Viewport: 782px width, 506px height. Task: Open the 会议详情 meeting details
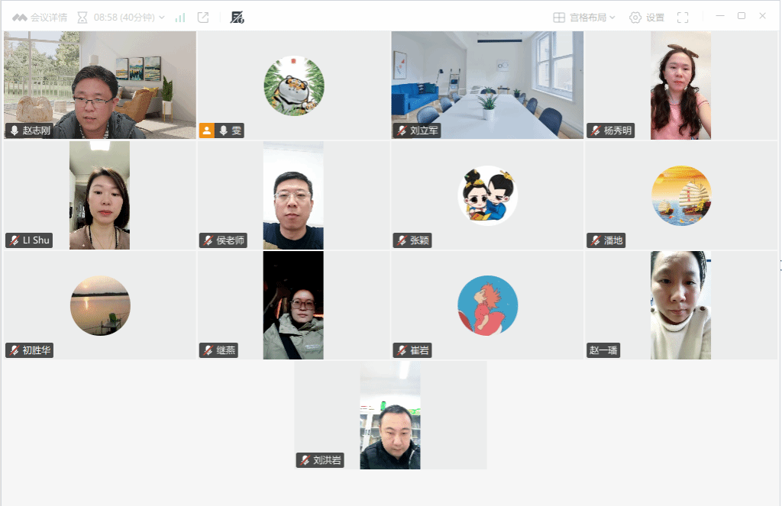tap(40, 18)
